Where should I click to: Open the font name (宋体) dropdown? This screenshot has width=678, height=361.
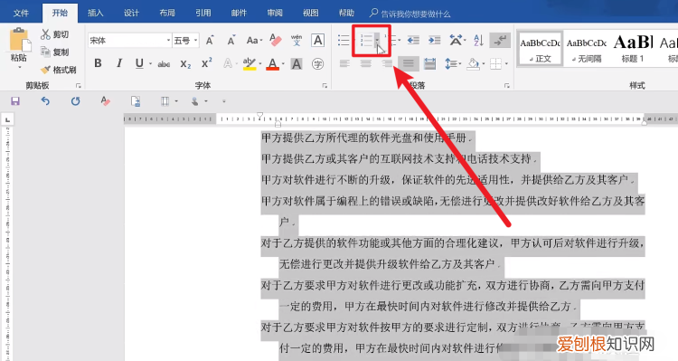coord(169,40)
